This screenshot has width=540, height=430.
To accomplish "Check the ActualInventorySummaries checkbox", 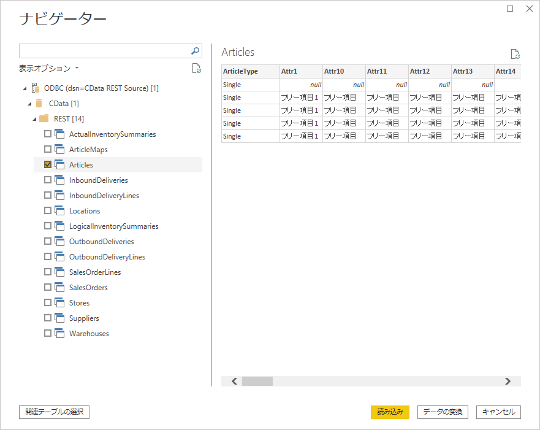I will (48, 134).
